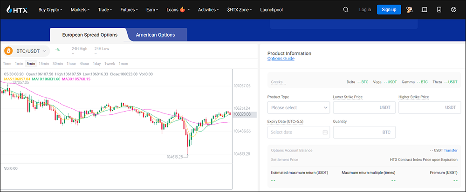Image resolution: width=466 pixels, height=192 pixels.
Task: Click the Product Information heading
Action: (289, 53)
